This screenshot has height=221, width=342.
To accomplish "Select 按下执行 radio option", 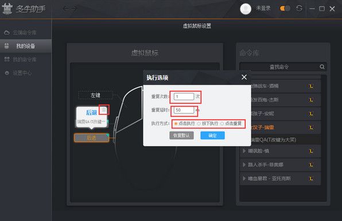I will (207, 124).
